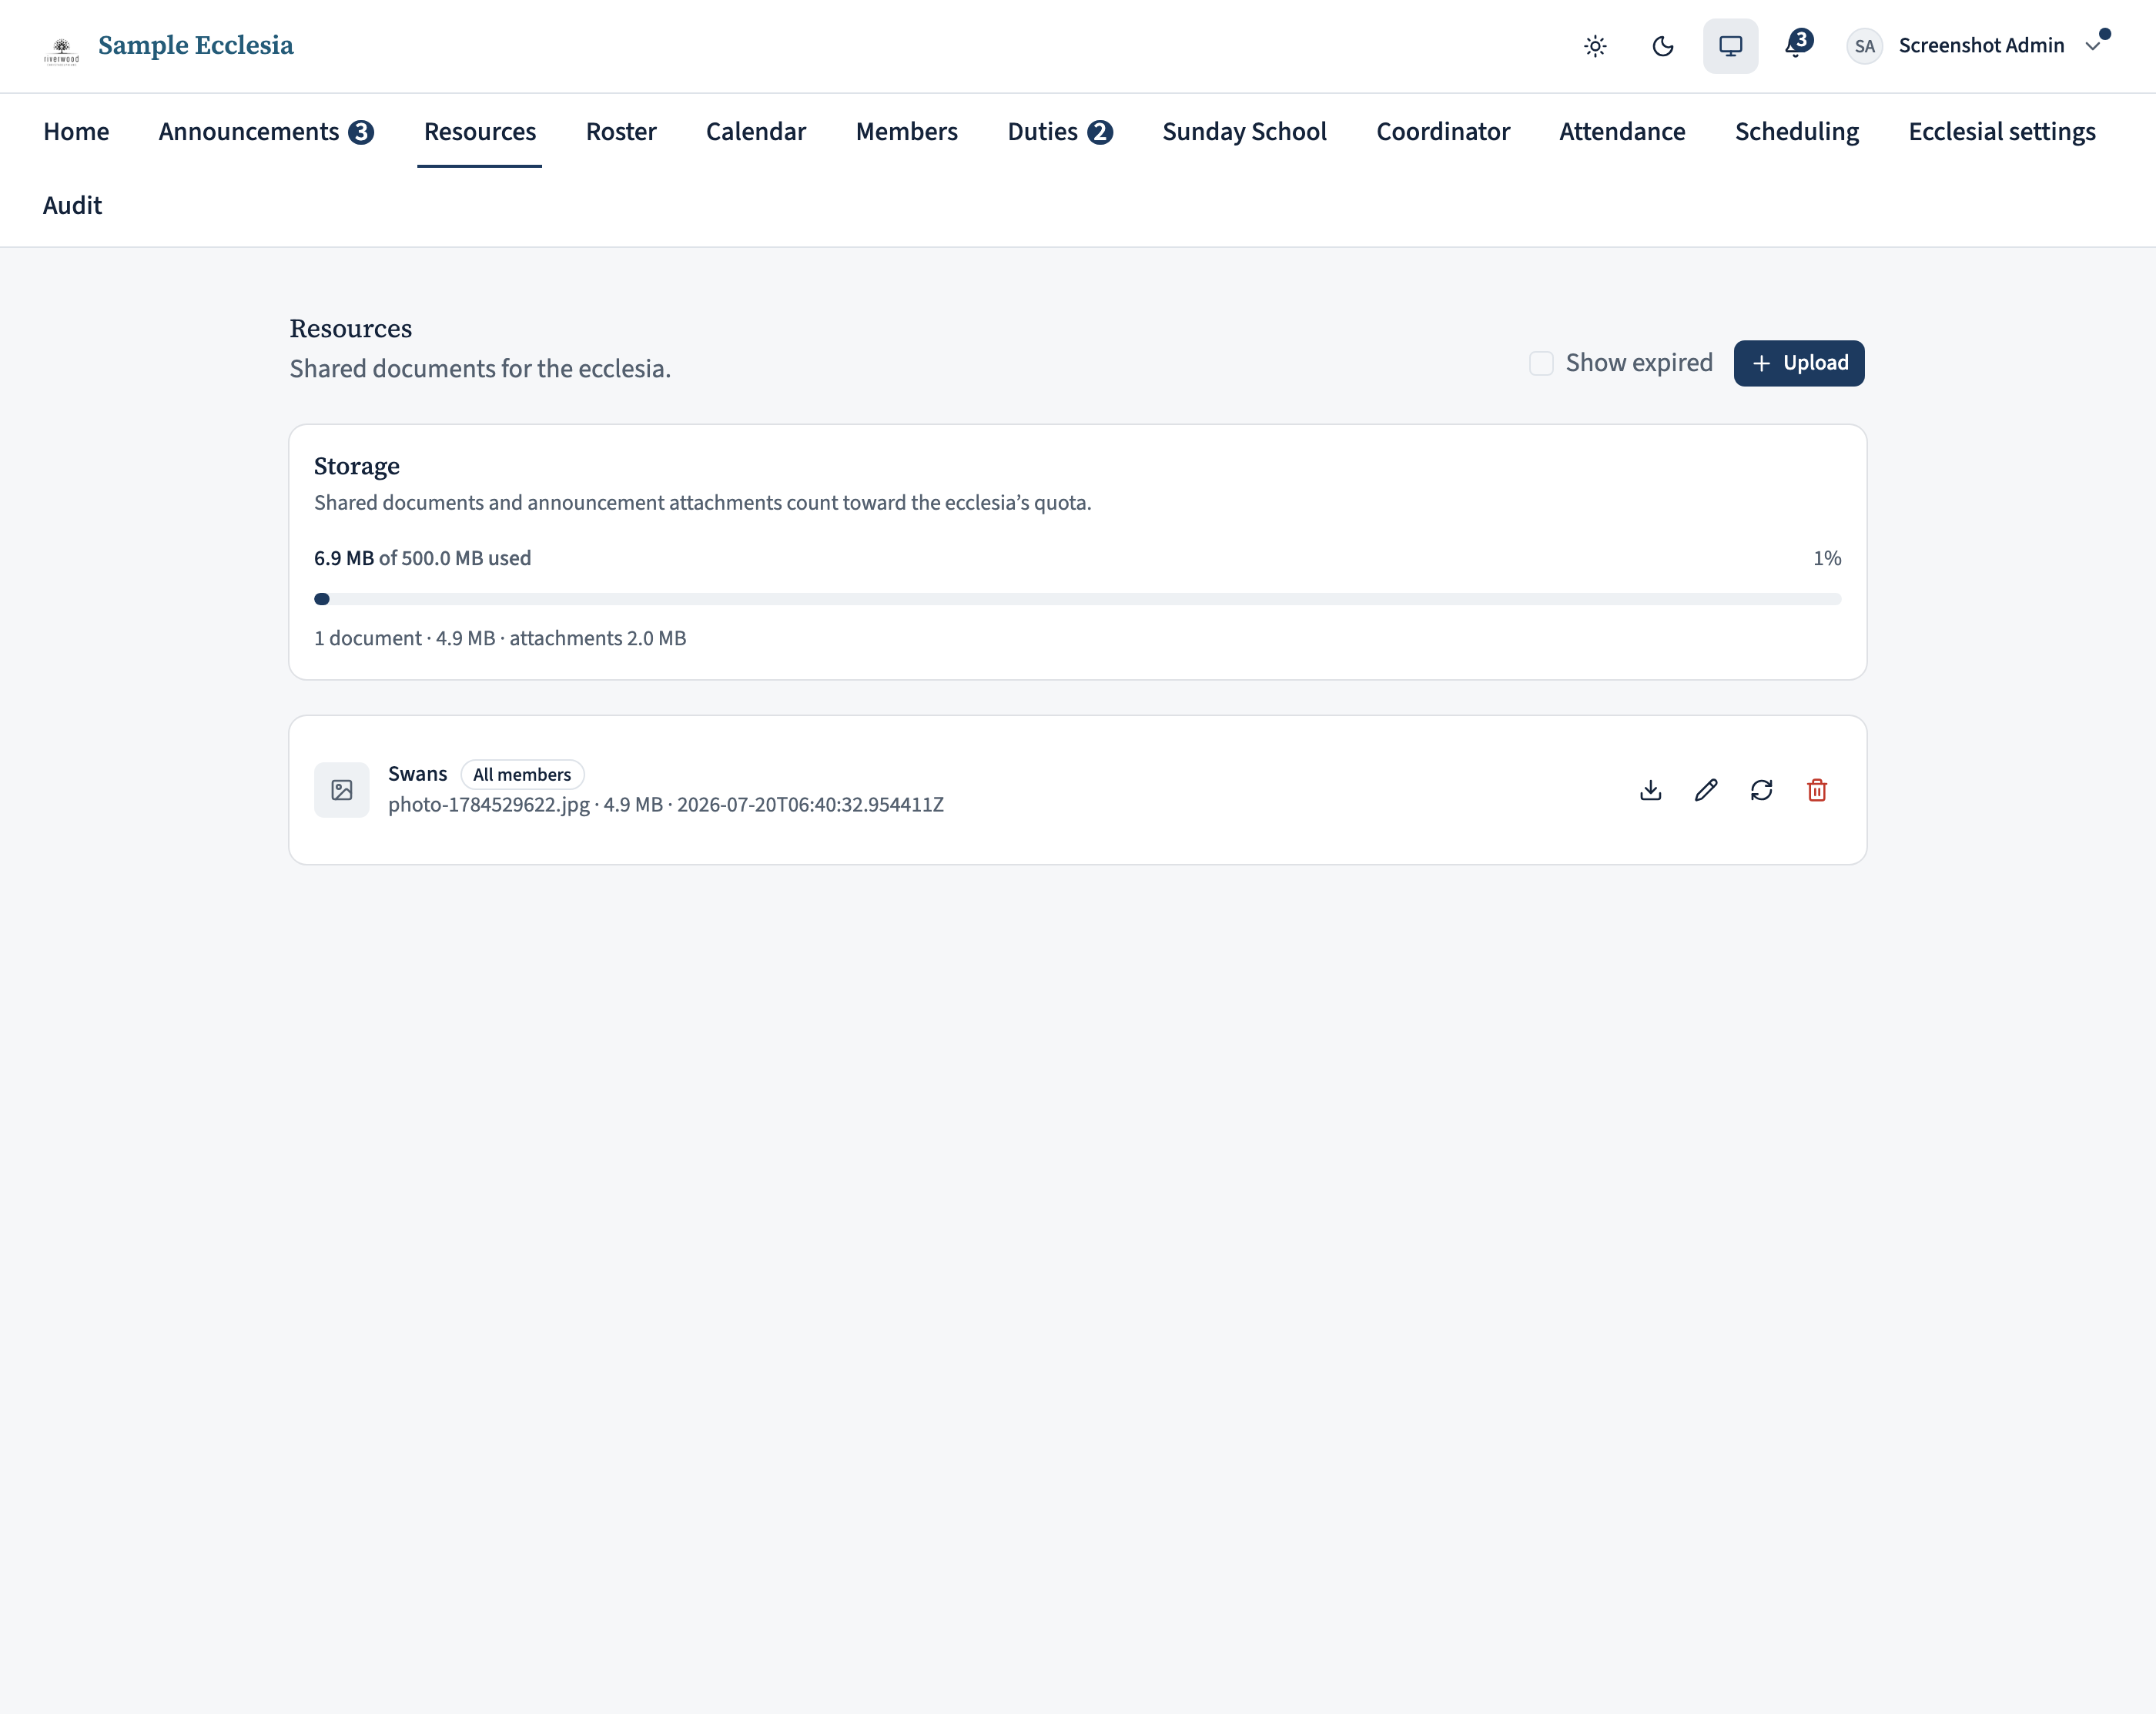Delete the Swans document with trash icon
The height and width of the screenshot is (1714, 2156).
1817,790
